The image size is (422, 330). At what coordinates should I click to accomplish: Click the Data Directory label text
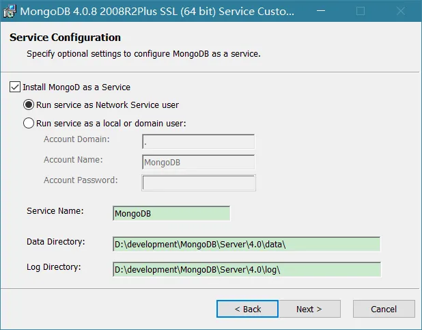pyautogui.click(x=55, y=242)
